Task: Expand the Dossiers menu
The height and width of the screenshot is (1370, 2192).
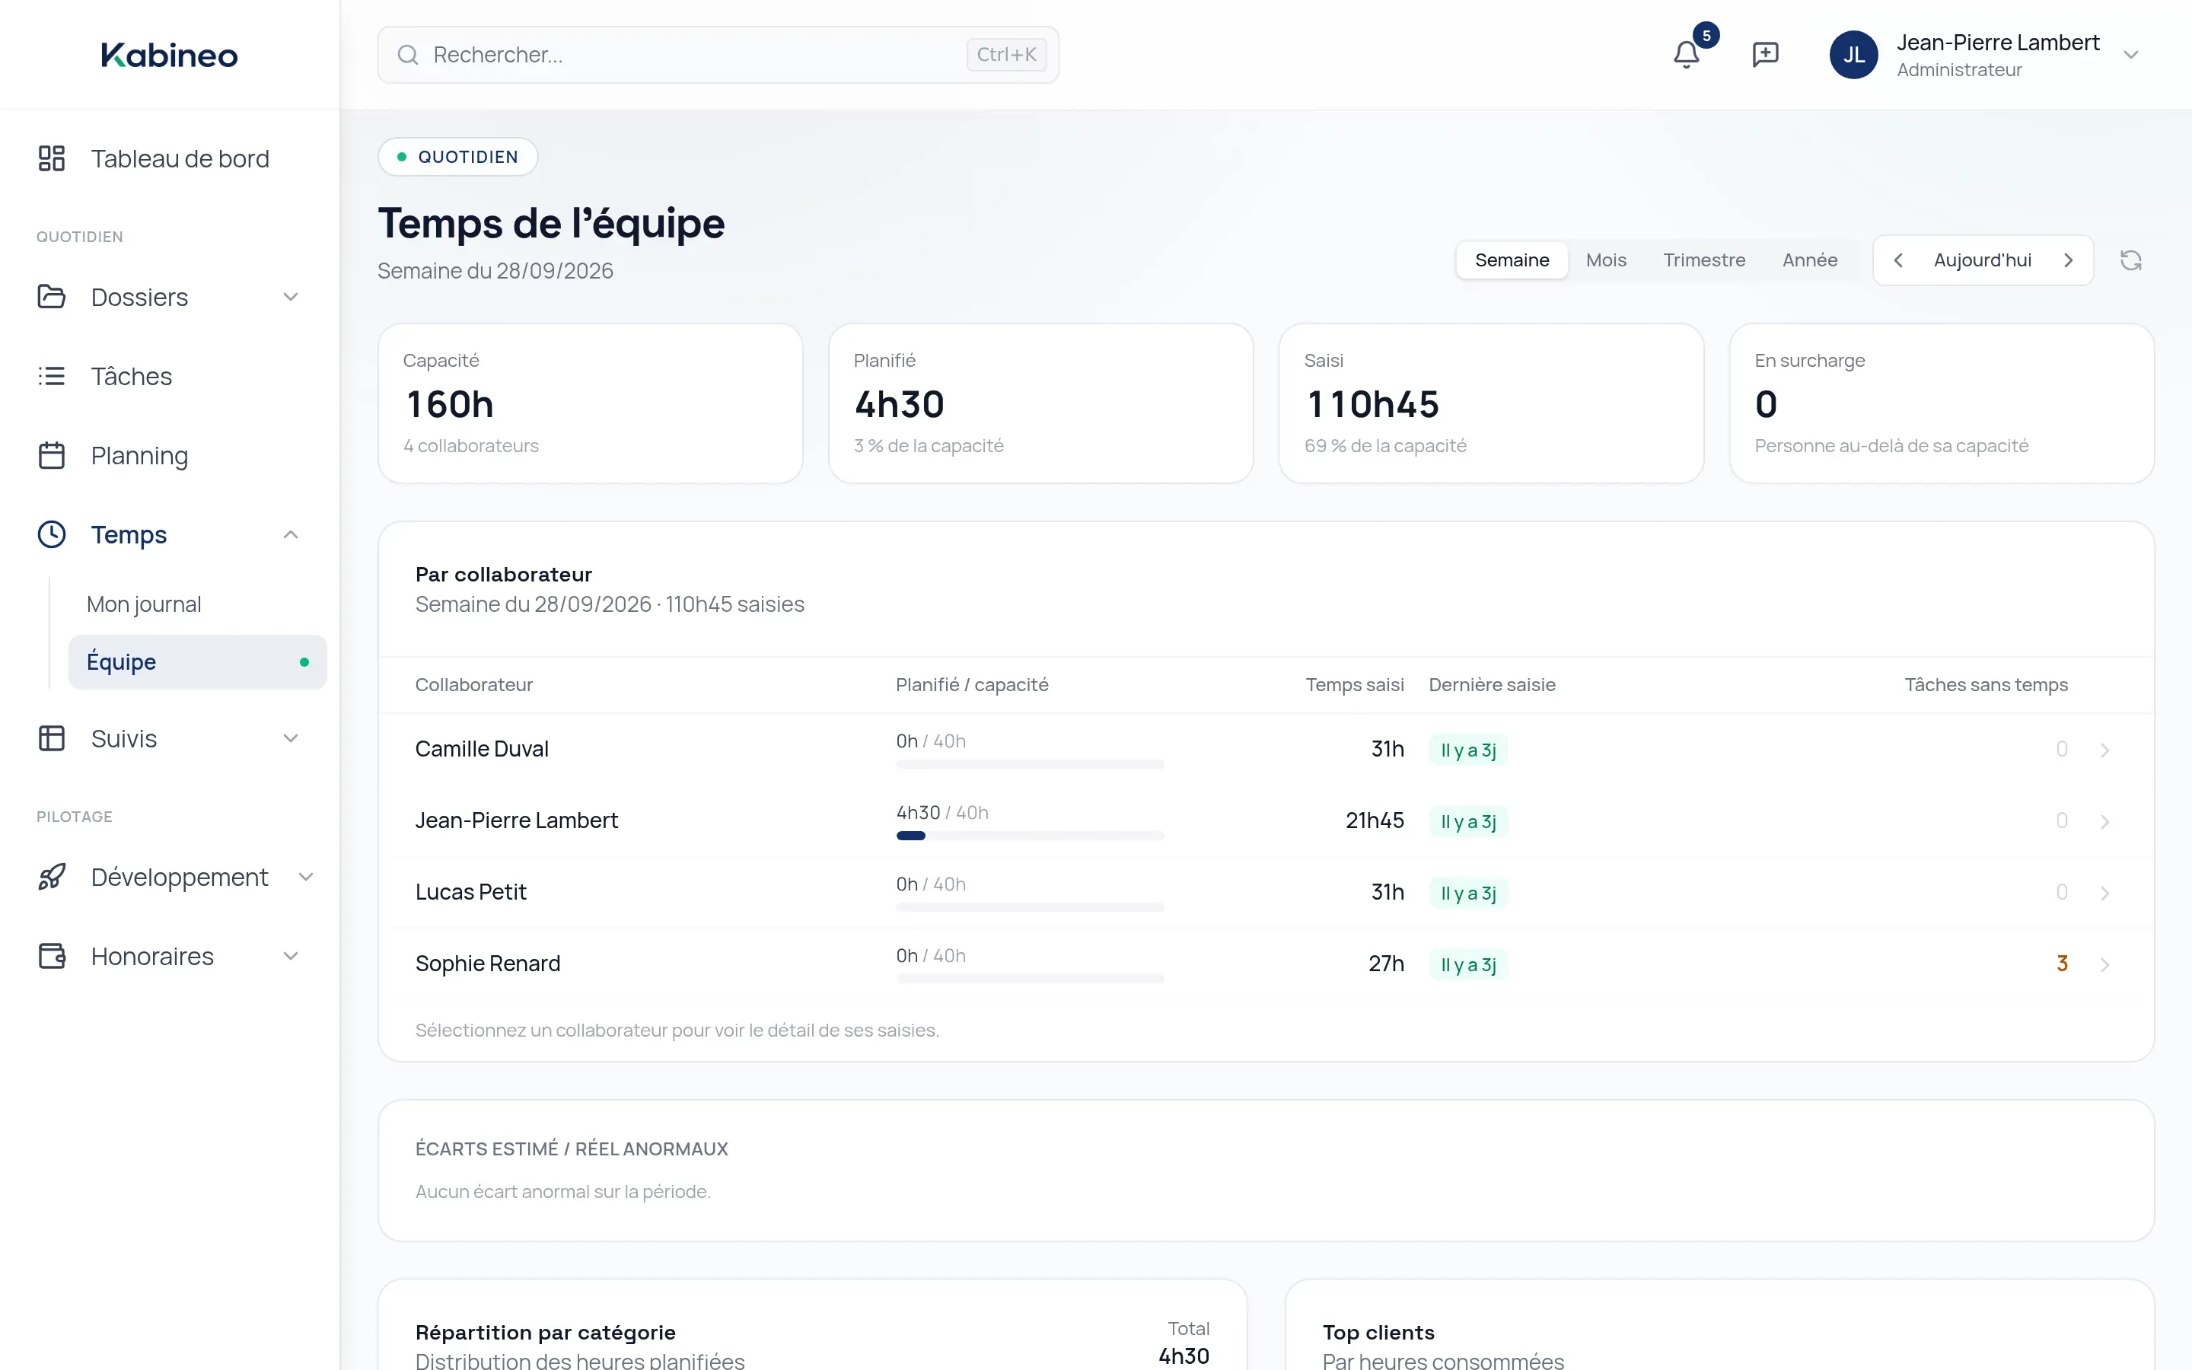Action: click(x=170, y=297)
